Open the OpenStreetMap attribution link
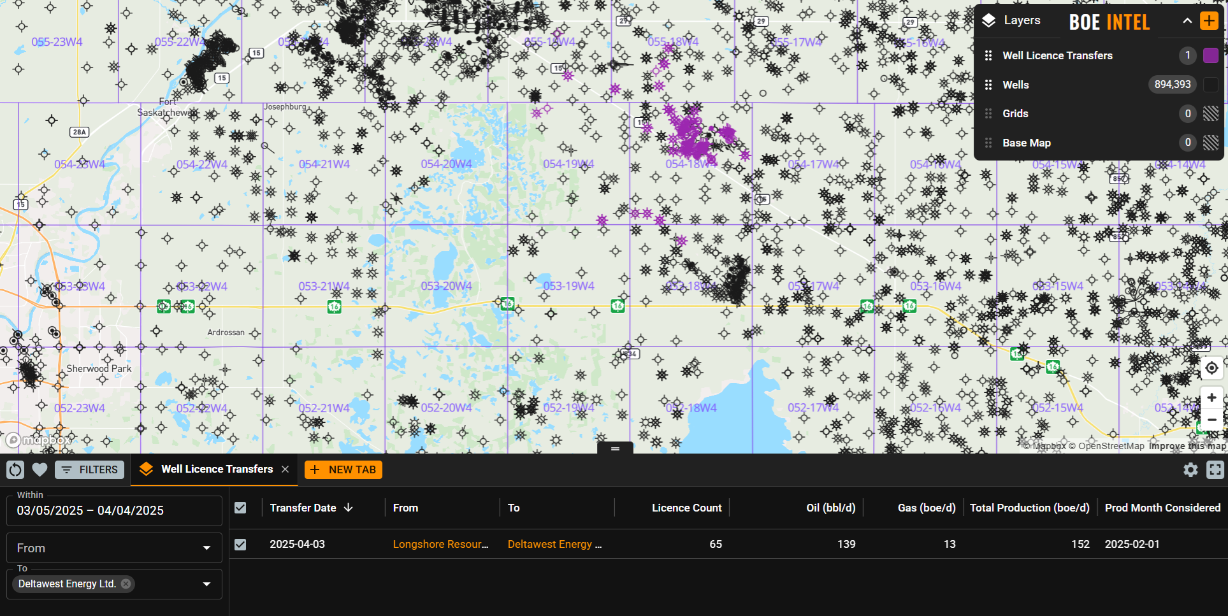Screen dimensions: 1228x616 [1106, 446]
